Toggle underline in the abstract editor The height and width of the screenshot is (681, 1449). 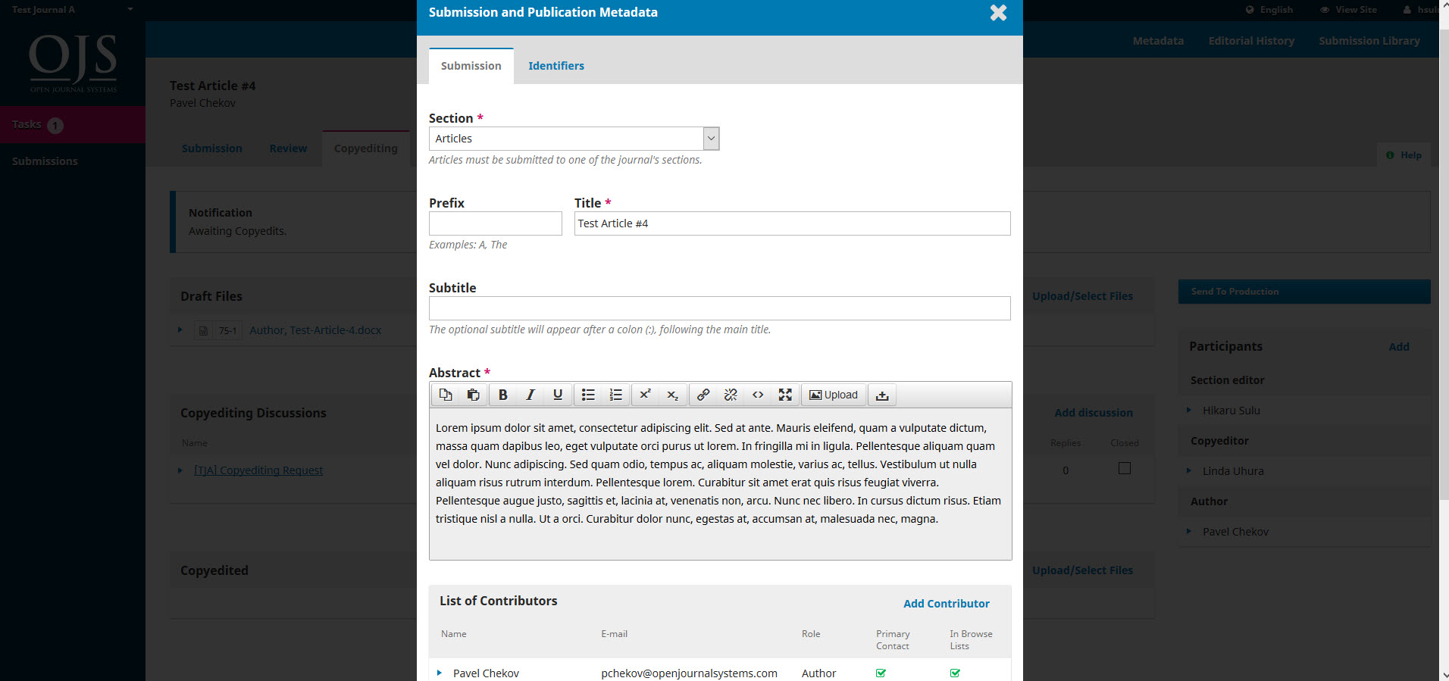(557, 395)
